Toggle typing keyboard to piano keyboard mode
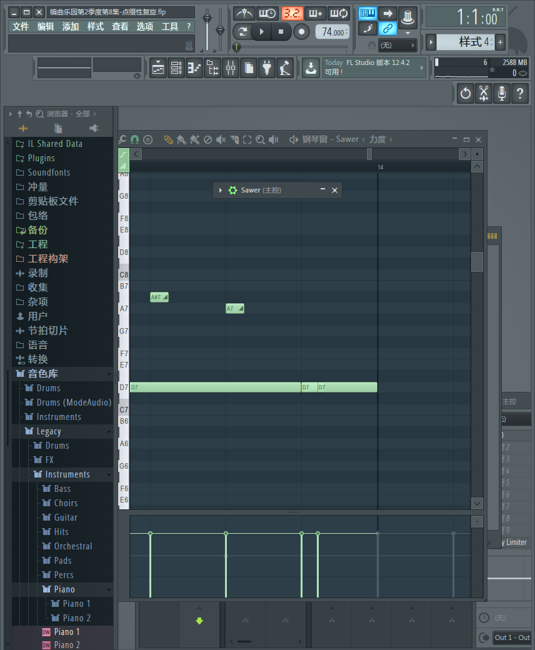The width and height of the screenshot is (535, 650). point(367,12)
